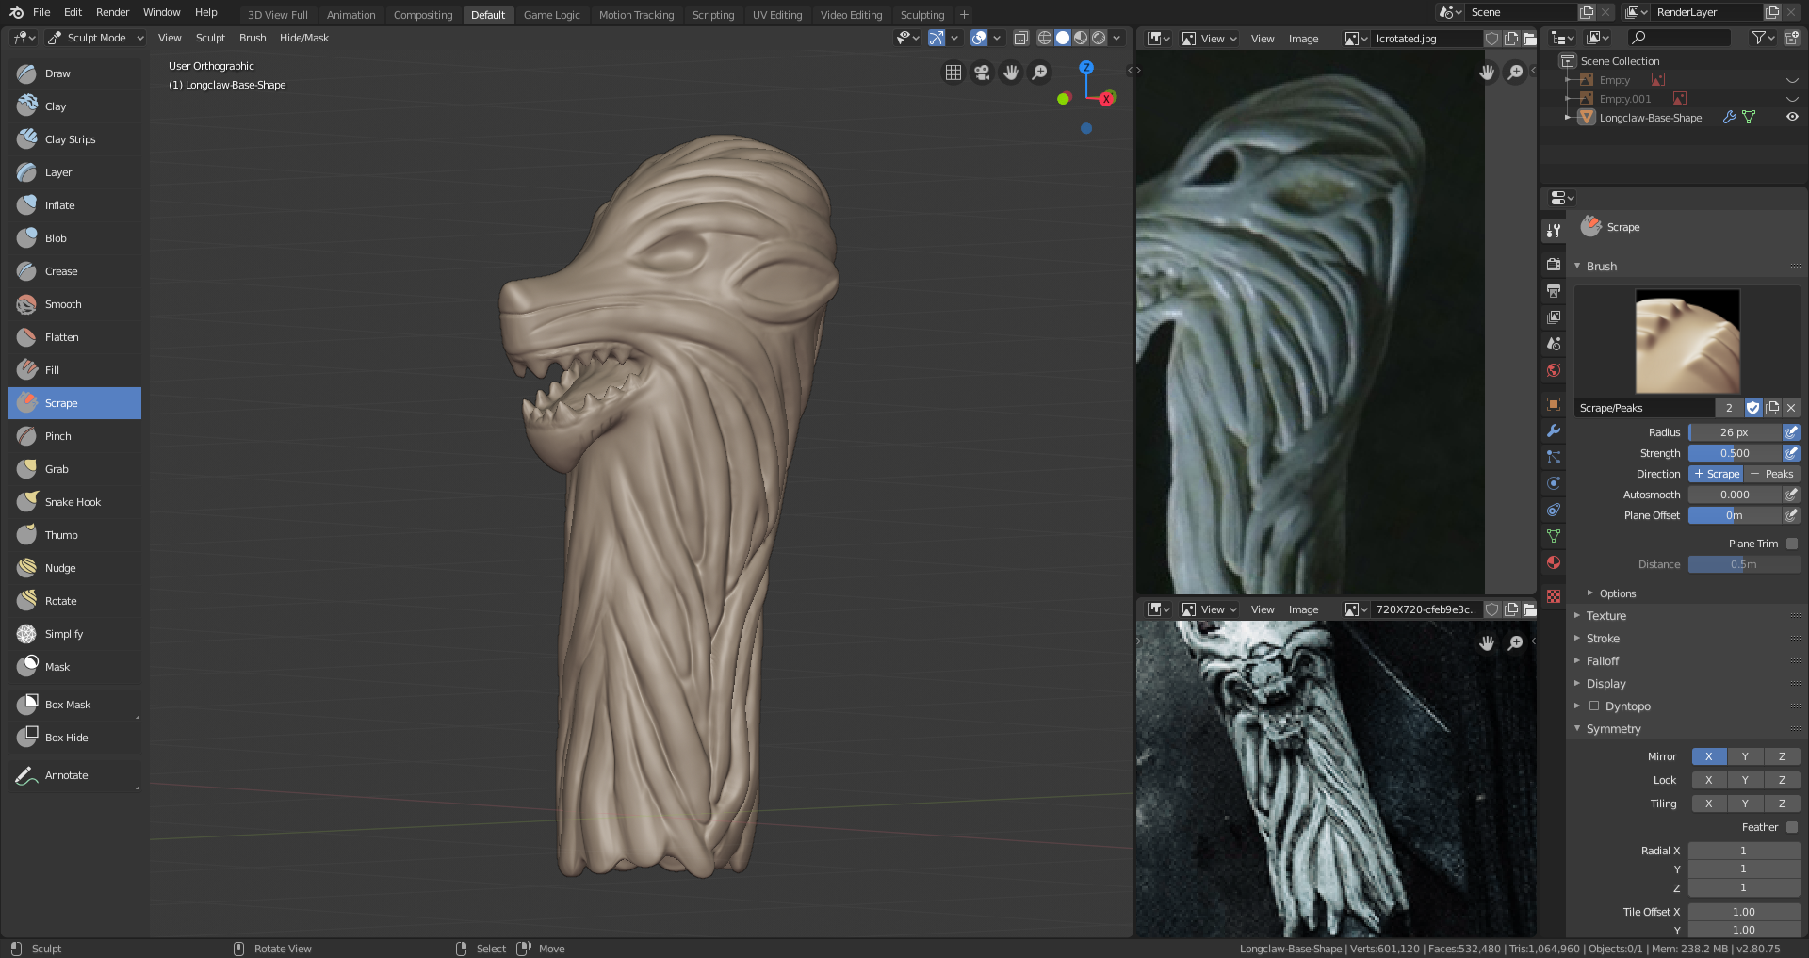This screenshot has width=1809, height=958.
Task: Select the Crease brush tool
Action: (74, 271)
